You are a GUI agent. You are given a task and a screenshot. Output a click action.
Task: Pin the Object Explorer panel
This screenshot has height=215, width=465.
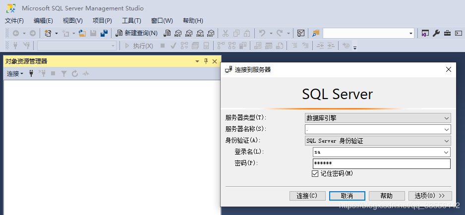pyautogui.click(x=206, y=61)
